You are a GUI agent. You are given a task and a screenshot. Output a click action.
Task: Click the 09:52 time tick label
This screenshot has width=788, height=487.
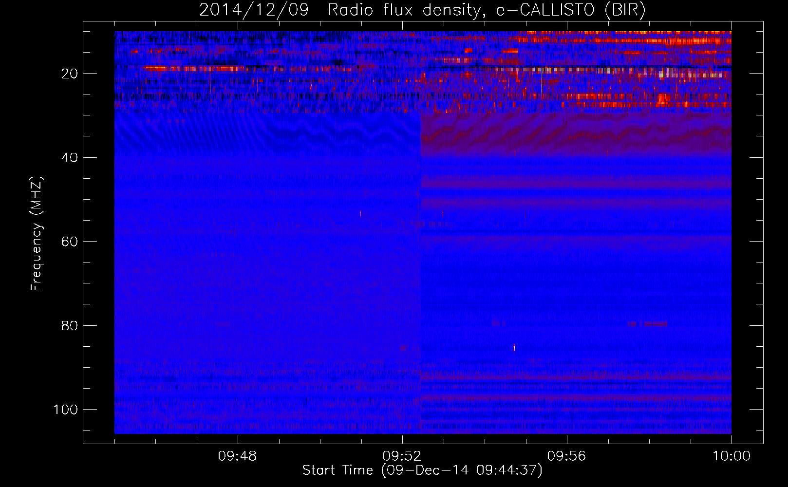pos(402,456)
